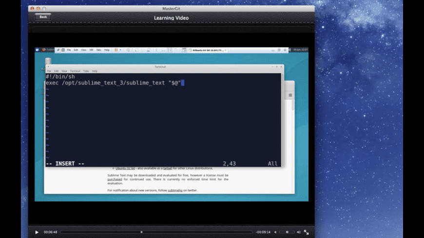The image size is (424, 238).
Task: Click the Back button
Action: coord(43,17)
